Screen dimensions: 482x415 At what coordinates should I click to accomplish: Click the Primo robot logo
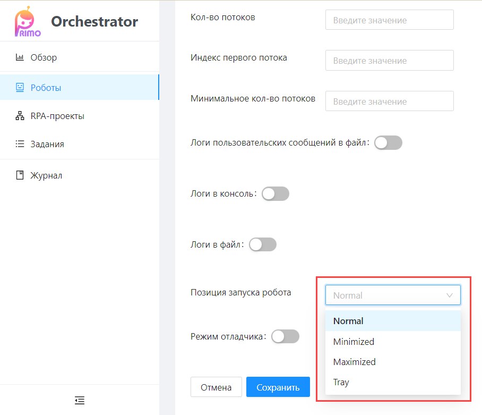(x=28, y=22)
